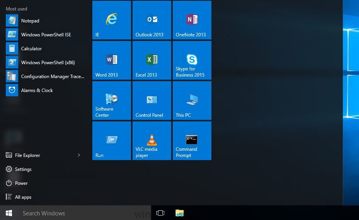Click the Alarms & Clock icon
Screen dimensions: 359x220
tap(12, 90)
